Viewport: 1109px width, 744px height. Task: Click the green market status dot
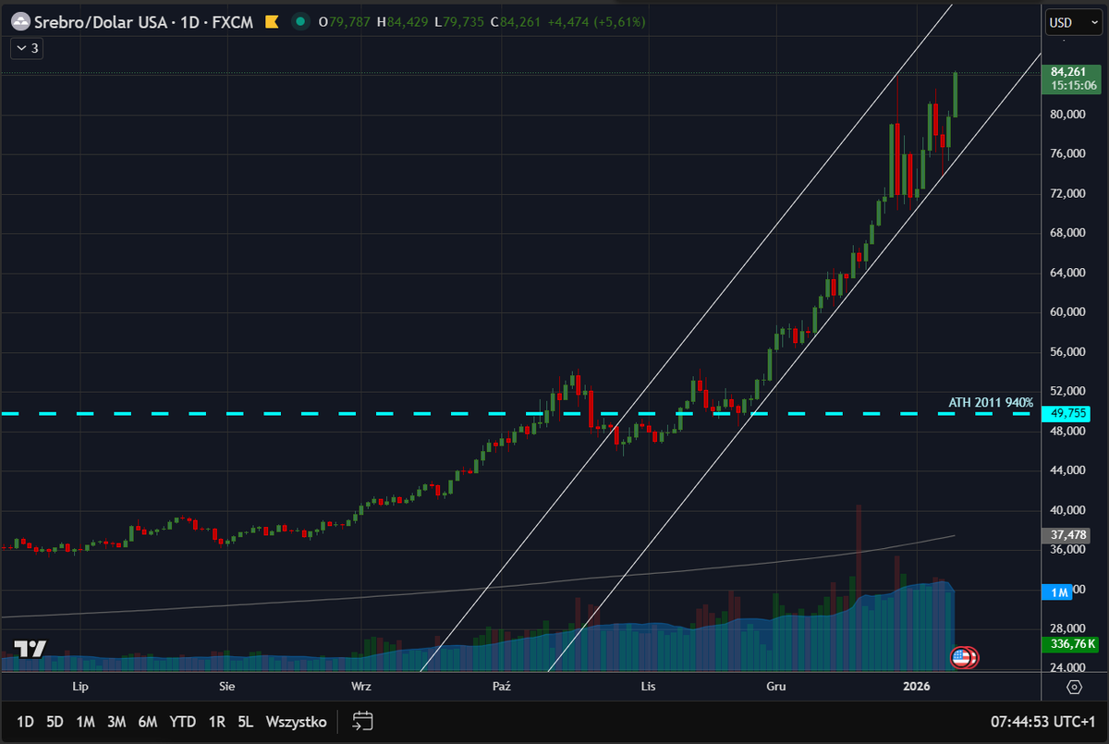[x=301, y=21]
